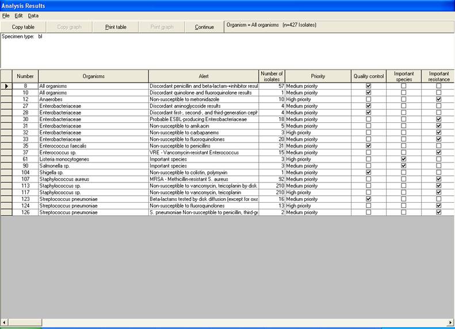Toggle Quality control checkbox for Enterococcus faecalis
The image size is (455, 329).
point(369,146)
